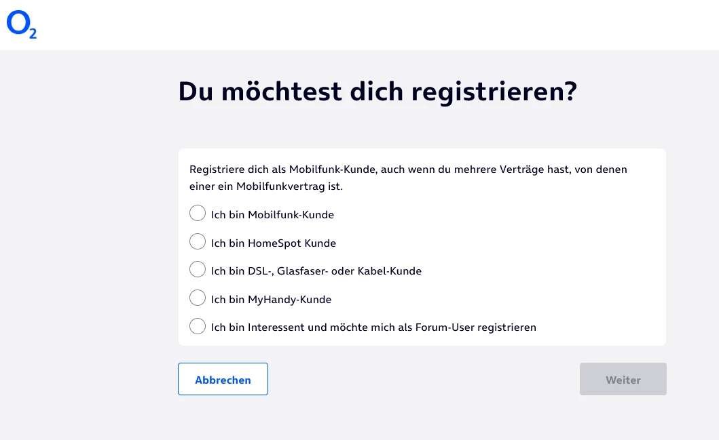The width and height of the screenshot is (719, 440).
Task: Click the 'Ich bin HomeSpot Kunde' label text
Action: tap(274, 243)
